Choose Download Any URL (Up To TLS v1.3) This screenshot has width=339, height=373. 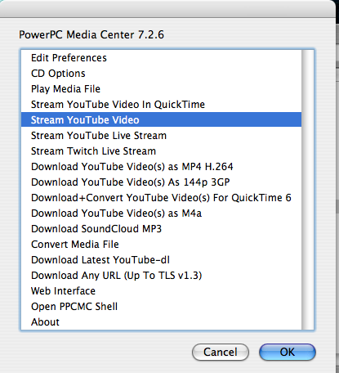tap(161, 276)
